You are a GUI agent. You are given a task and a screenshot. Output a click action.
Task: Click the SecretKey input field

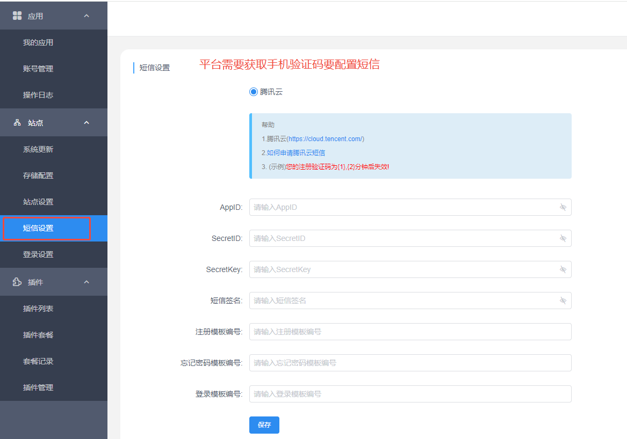tap(410, 269)
